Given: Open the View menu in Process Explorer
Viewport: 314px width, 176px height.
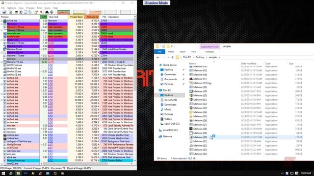Looking at the screenshot, I should 21,8.
